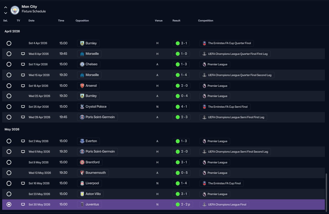Open Premier League link in Chelsea row
This screenshot has height=214, width=329.
(215, 64)
